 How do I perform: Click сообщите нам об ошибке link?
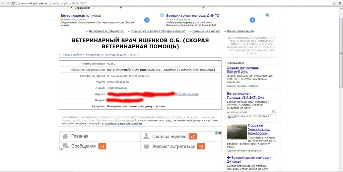point(123,123)
